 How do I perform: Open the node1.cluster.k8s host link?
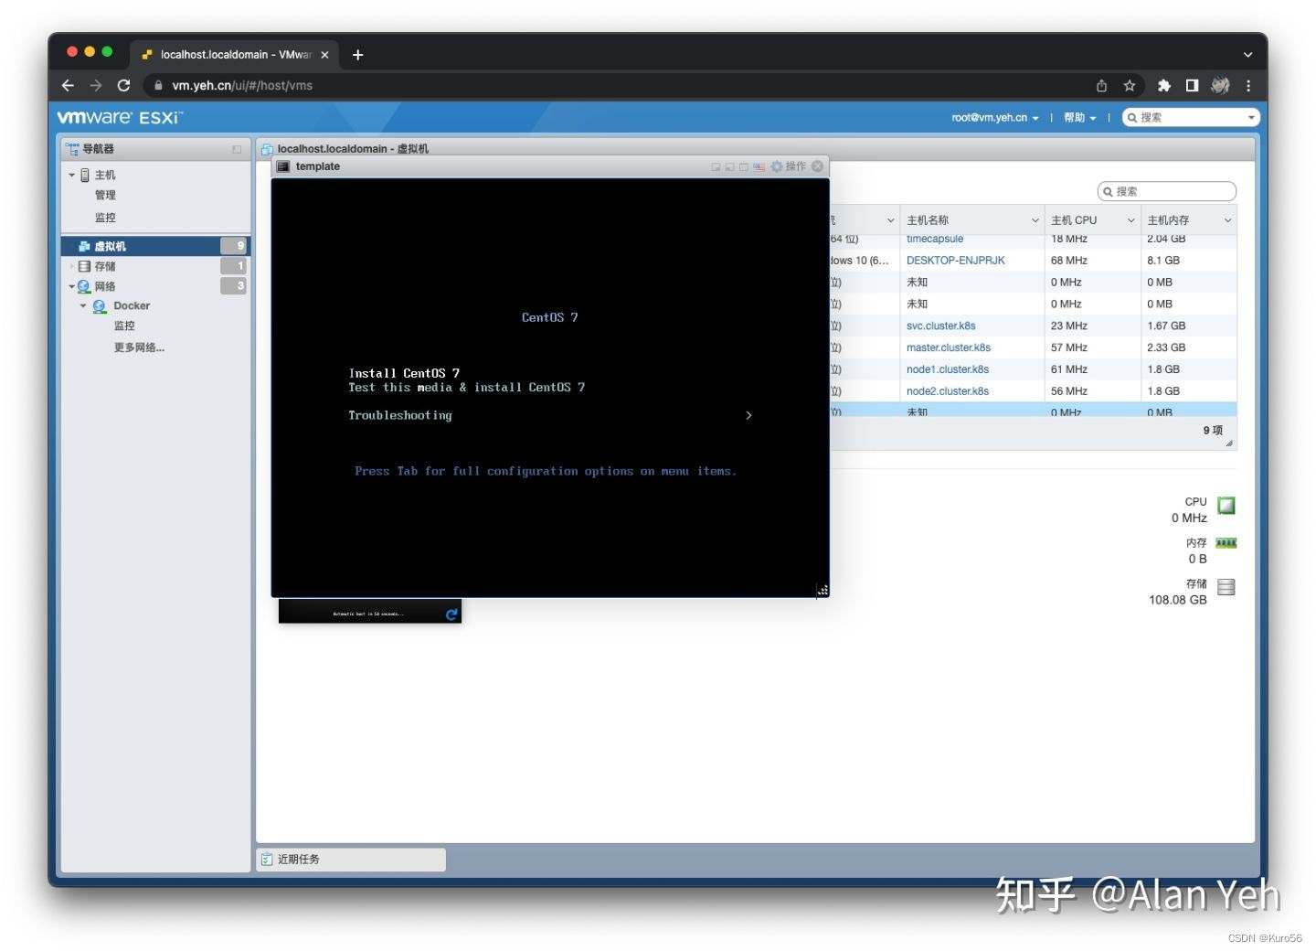[x=948, y=369]
